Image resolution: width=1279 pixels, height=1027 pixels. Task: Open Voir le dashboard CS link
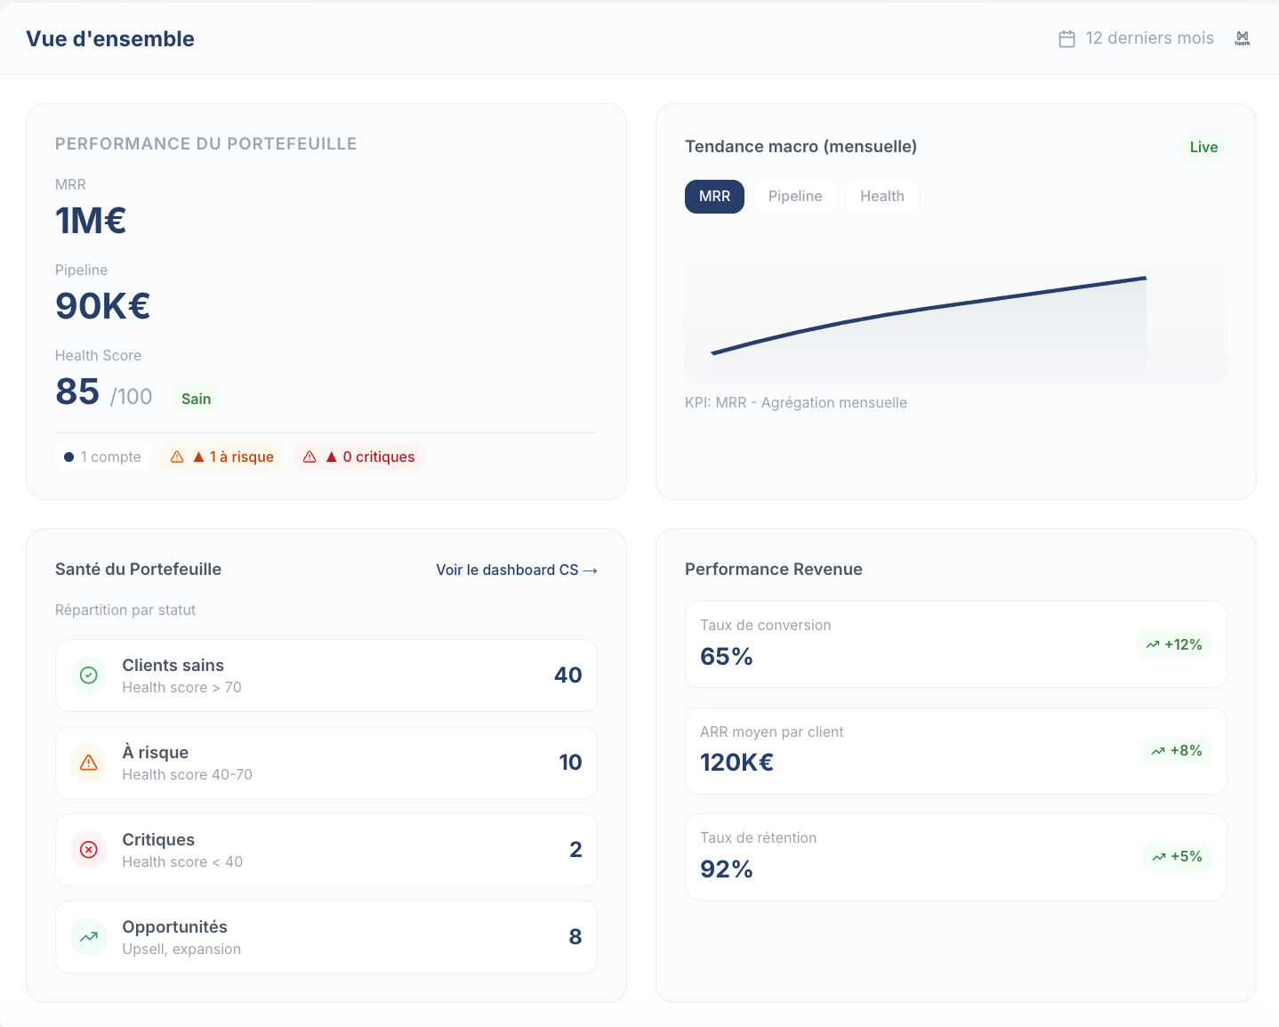516,570
